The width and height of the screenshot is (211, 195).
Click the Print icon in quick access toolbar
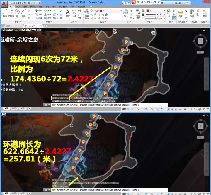point(25,3)
